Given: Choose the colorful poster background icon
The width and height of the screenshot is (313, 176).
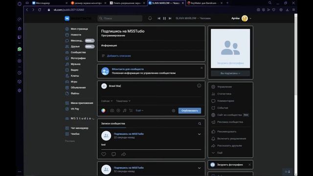Looking at the screenshot, I should coord(103,110).
